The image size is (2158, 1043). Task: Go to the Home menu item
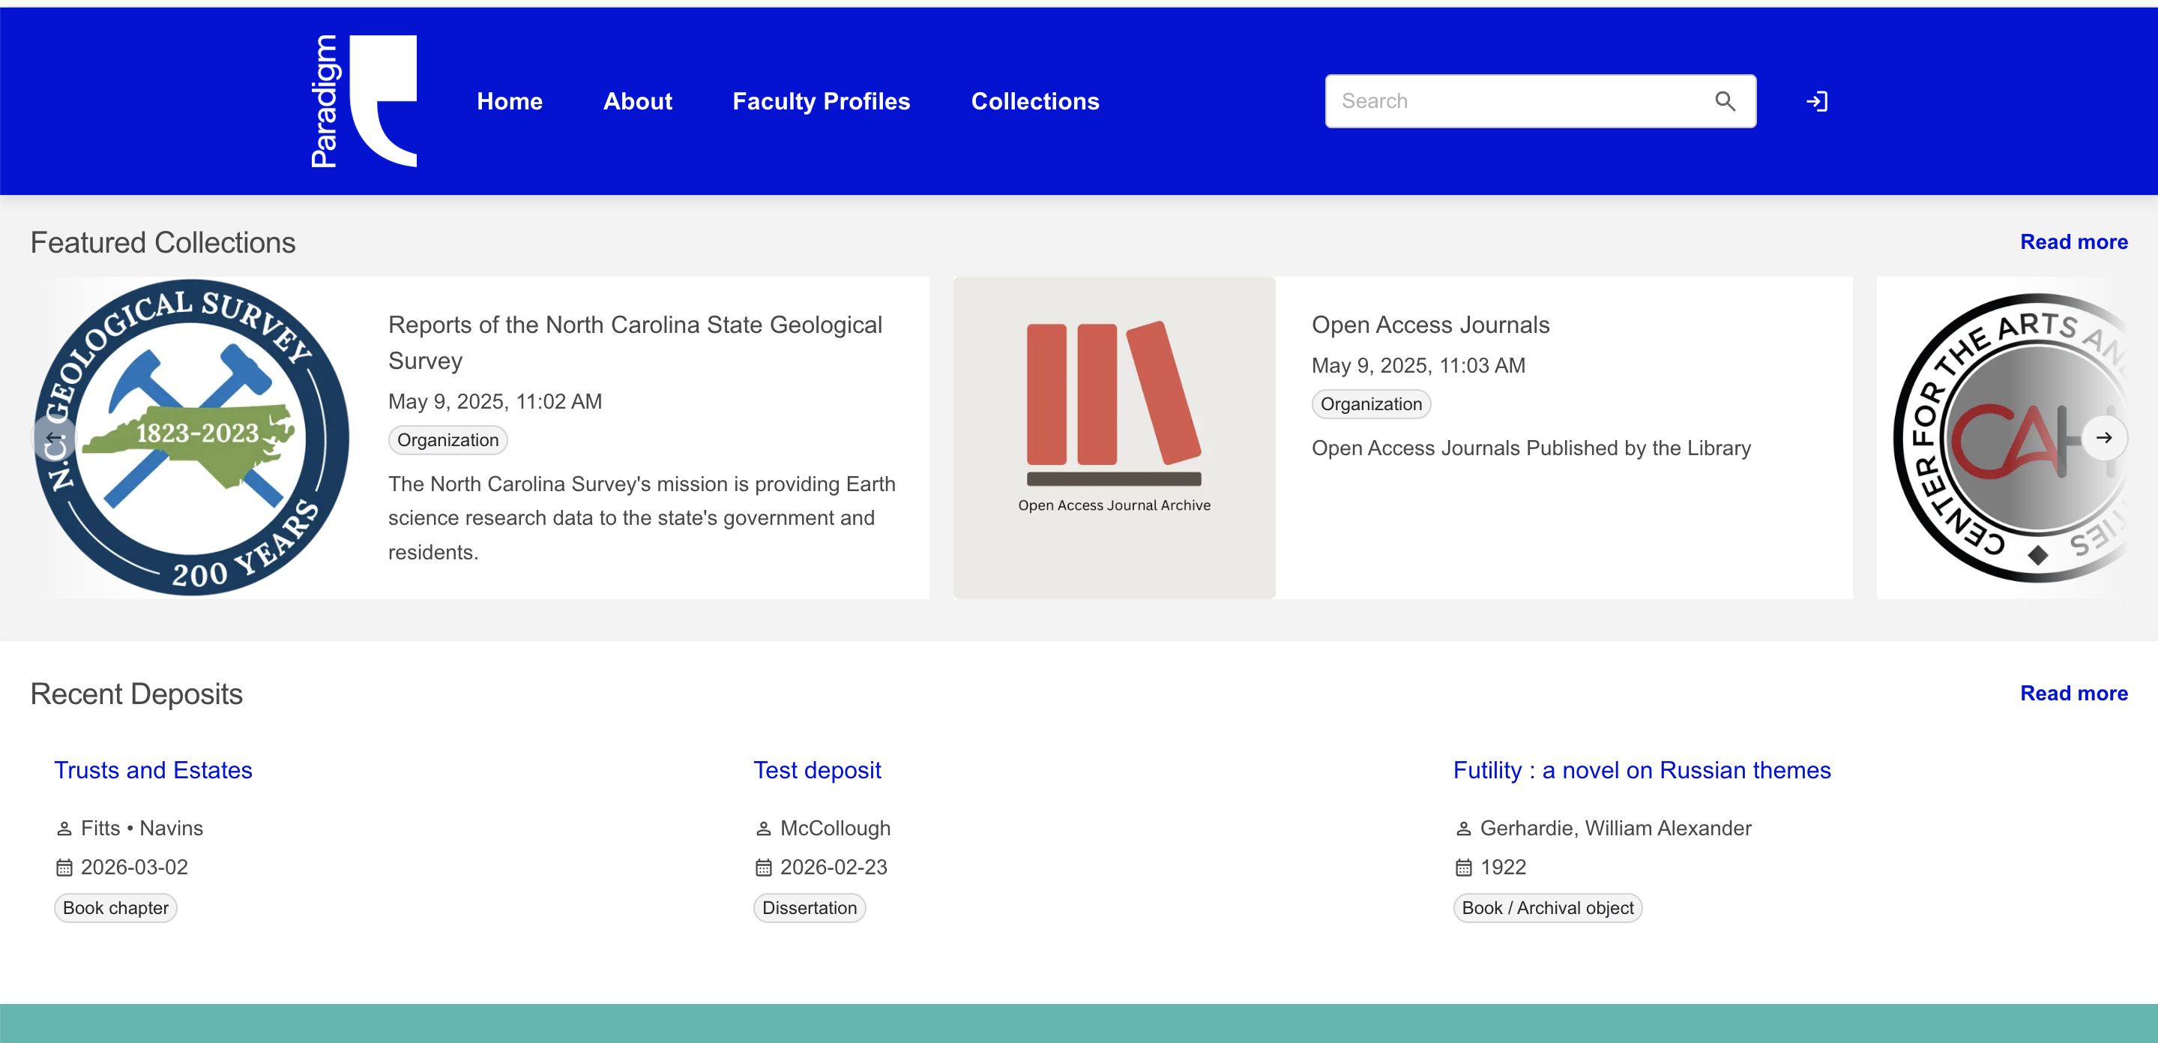click(510, 101)
